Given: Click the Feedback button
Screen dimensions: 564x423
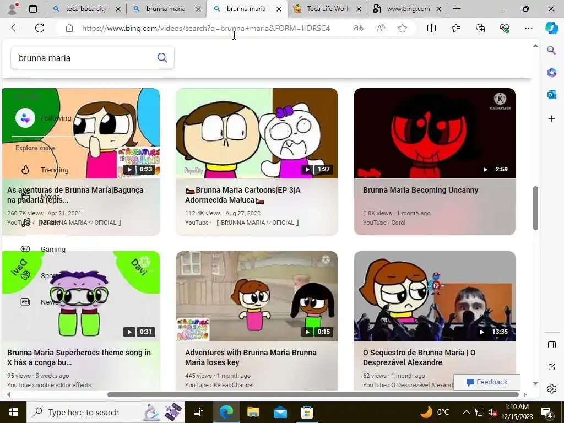Looking at the screenshot, I should (487, 382).
